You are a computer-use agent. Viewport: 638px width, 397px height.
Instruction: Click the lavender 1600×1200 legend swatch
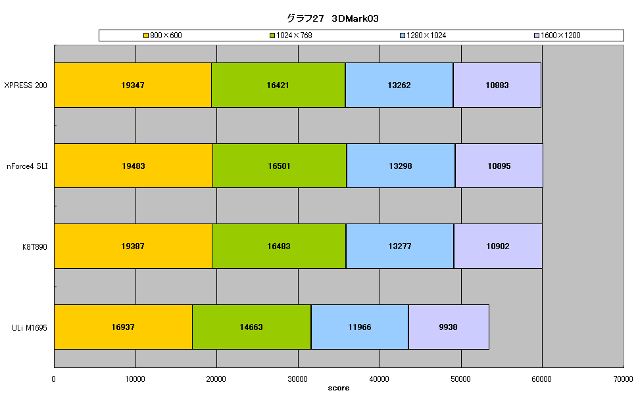pos(537,35)
